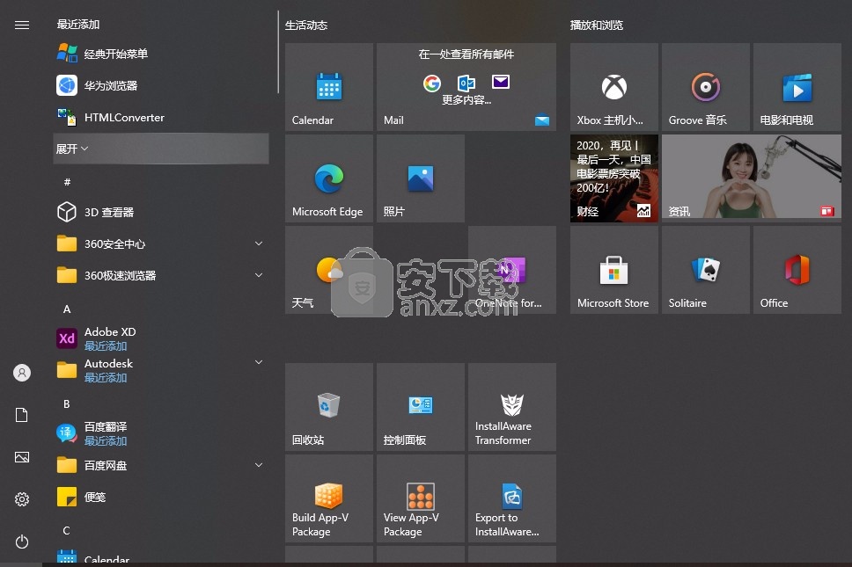Expand the Autodesk folder

pyautogui.click(x=161, y=370)
